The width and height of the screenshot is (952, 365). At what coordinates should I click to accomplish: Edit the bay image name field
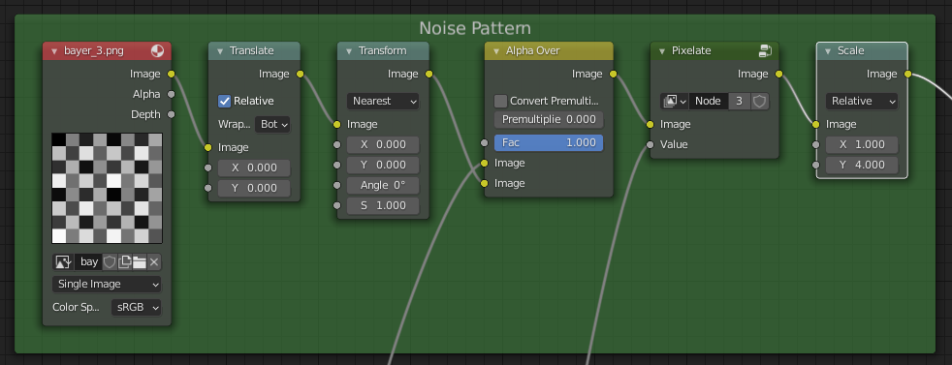tap(88, 262)
